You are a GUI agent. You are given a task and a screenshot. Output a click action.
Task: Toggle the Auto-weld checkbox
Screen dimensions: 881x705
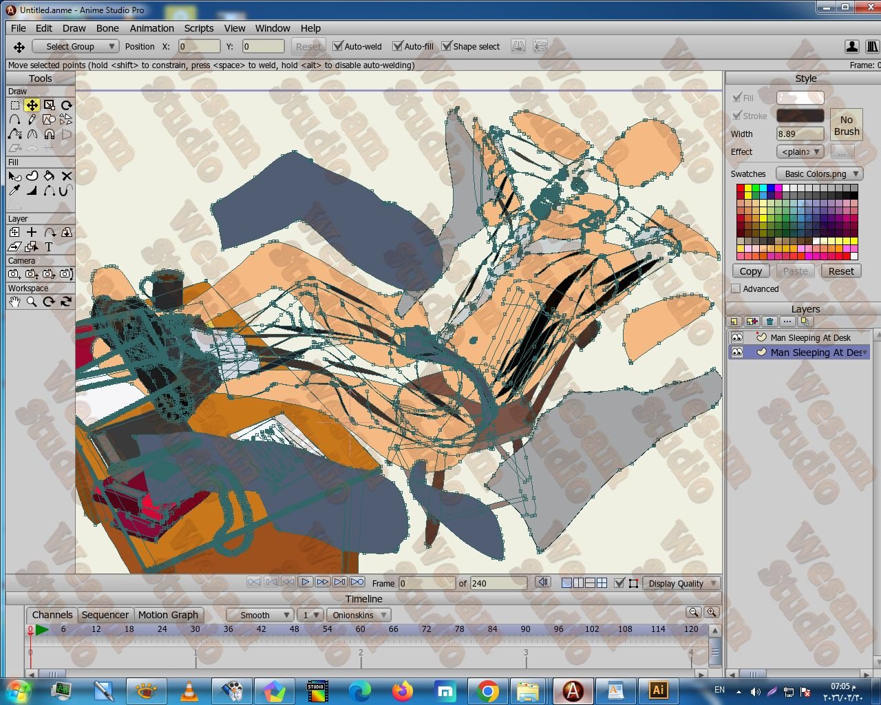coord(338,46)
